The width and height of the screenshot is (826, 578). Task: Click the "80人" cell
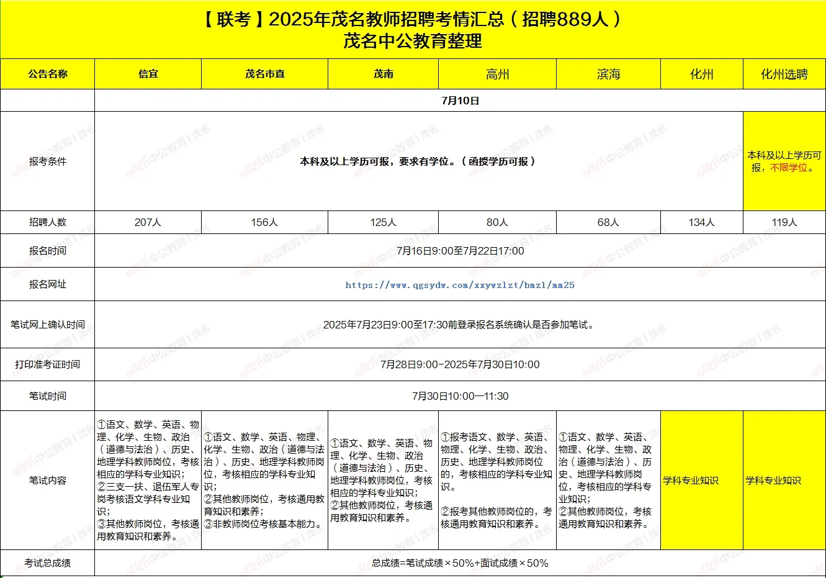pyautogui.click(x=498, y=222)
